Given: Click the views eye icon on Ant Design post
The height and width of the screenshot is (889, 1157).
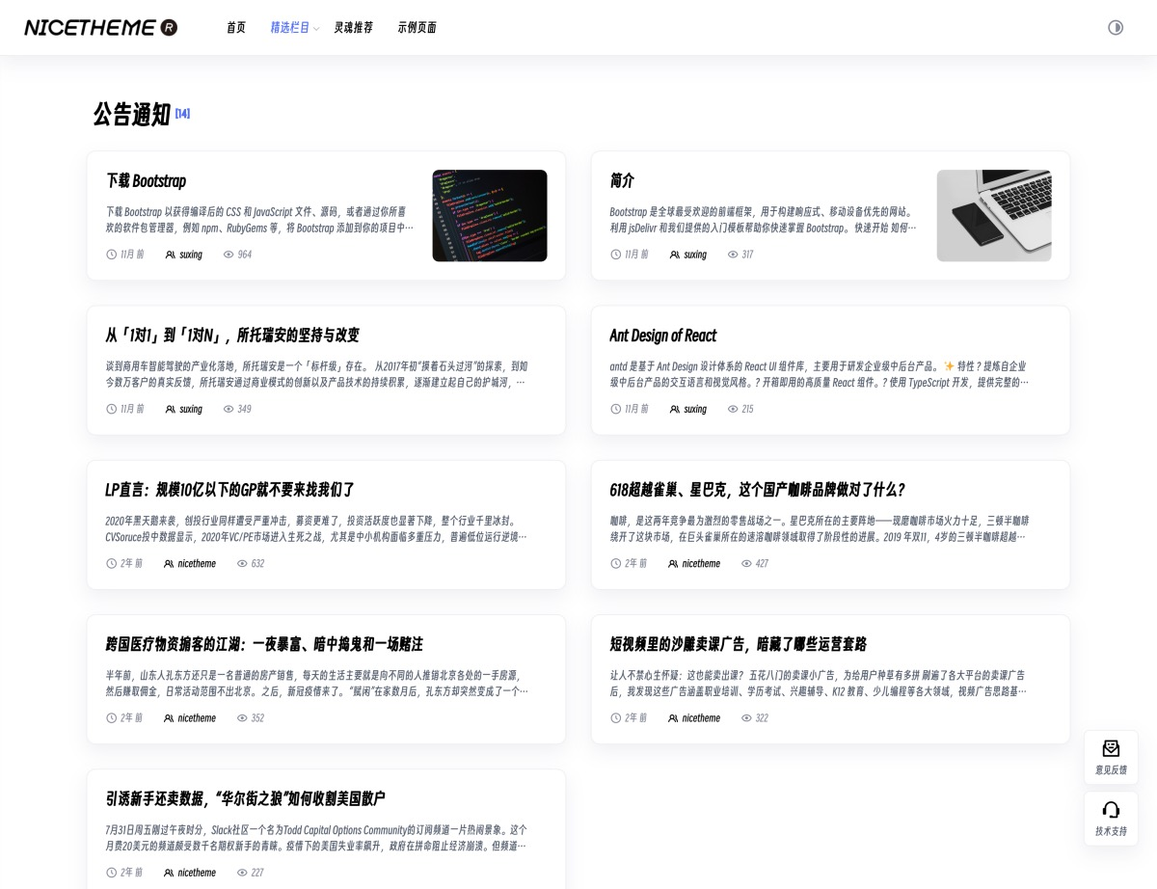Looking at the screenshot, I should tap(733, 409).
